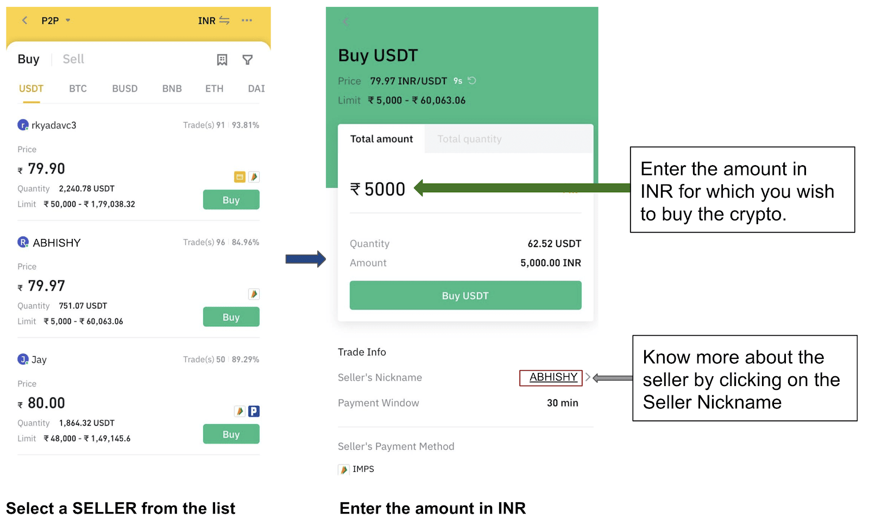Click rkyadavc3's yellow bank card payment icon
Screen dimensions: 869x531
pos(240,177)
